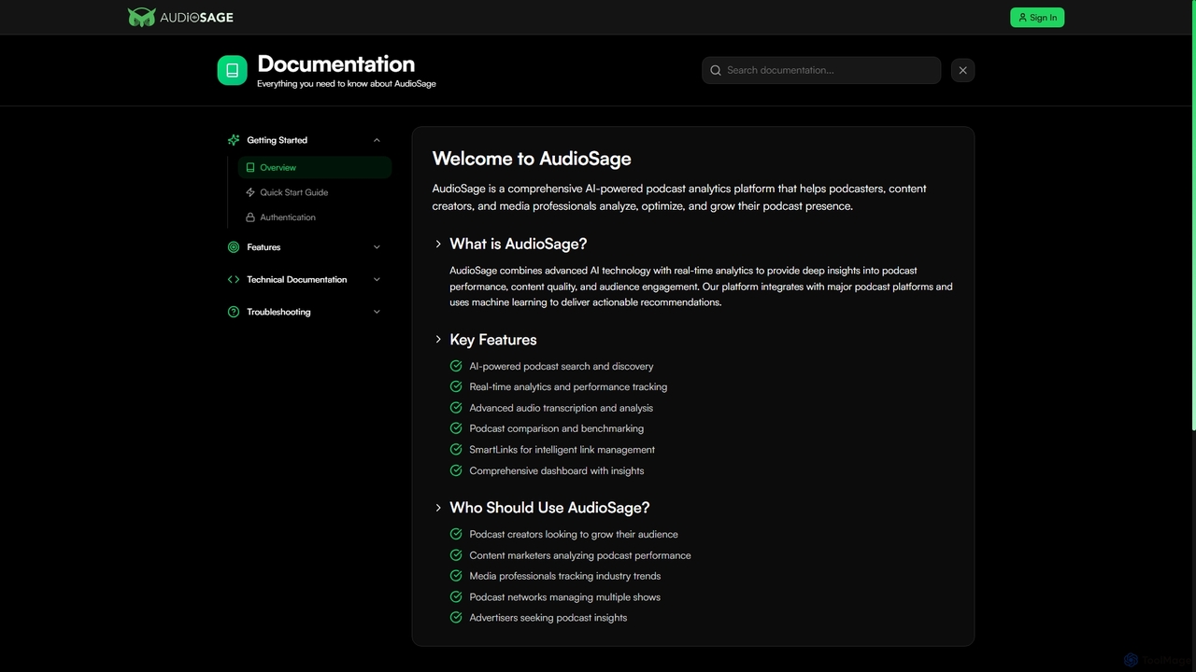Click the magnifier icon in search box

[x=716, y=70]
